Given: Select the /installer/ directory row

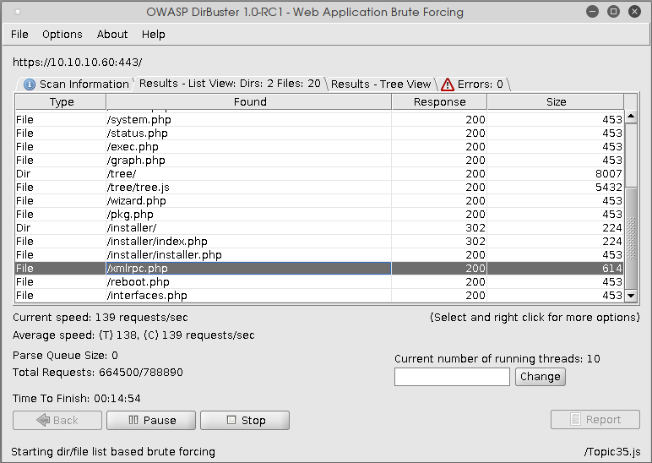Looking at the screenshot, I should pyautogui.click(x=319, y=228).
